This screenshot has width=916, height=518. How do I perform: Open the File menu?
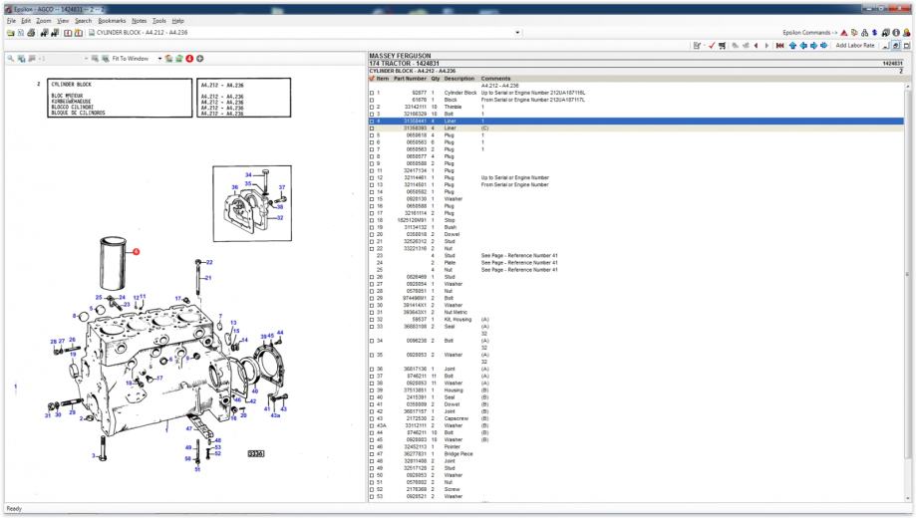click(11, 21)
